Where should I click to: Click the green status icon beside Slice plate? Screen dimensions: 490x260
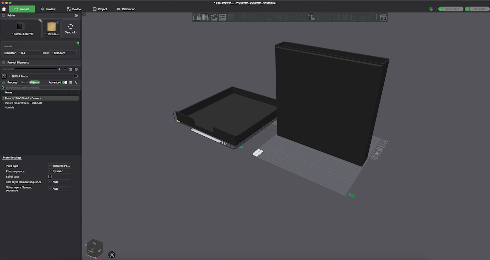(x=431, y=9)
